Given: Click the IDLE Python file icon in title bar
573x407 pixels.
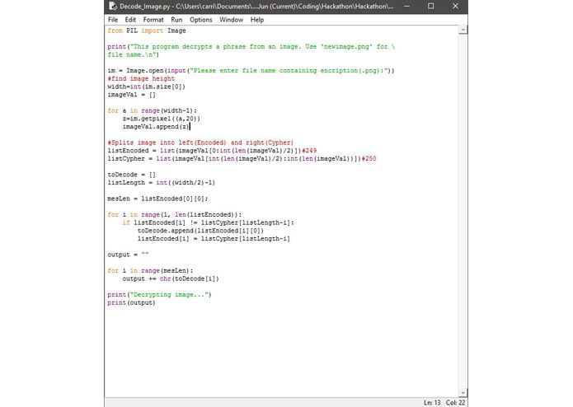Looking at the screenshot, I should pos(113,7).
